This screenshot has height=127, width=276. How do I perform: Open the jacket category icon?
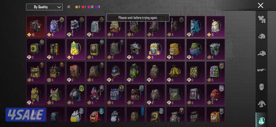[x=261, y=104]
